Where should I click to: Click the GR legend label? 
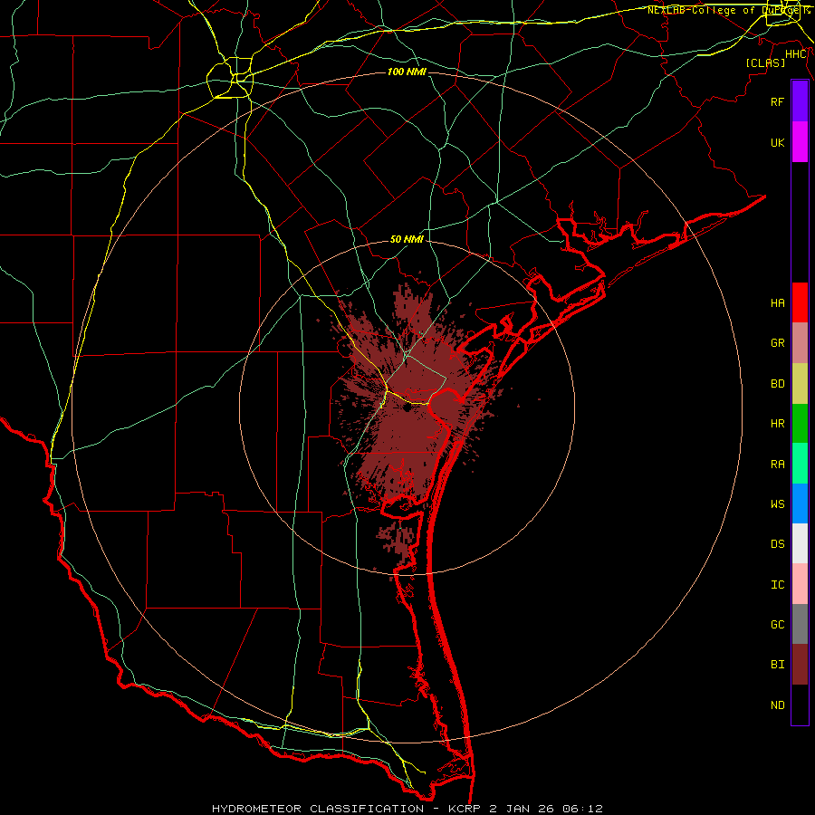777,343
